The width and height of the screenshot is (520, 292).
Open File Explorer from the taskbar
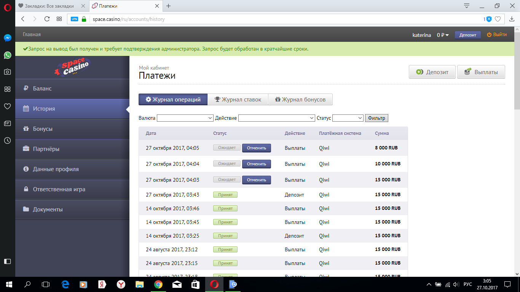coord(140,284)
